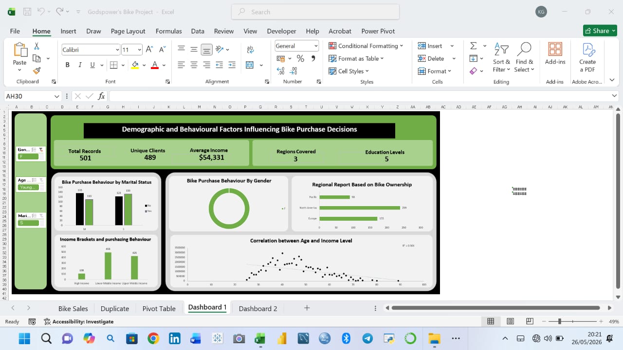Open the Insert ribbon tab
The height and width of the screenshot is (350, 623).
pyautogui.click(x=68, y=31)
